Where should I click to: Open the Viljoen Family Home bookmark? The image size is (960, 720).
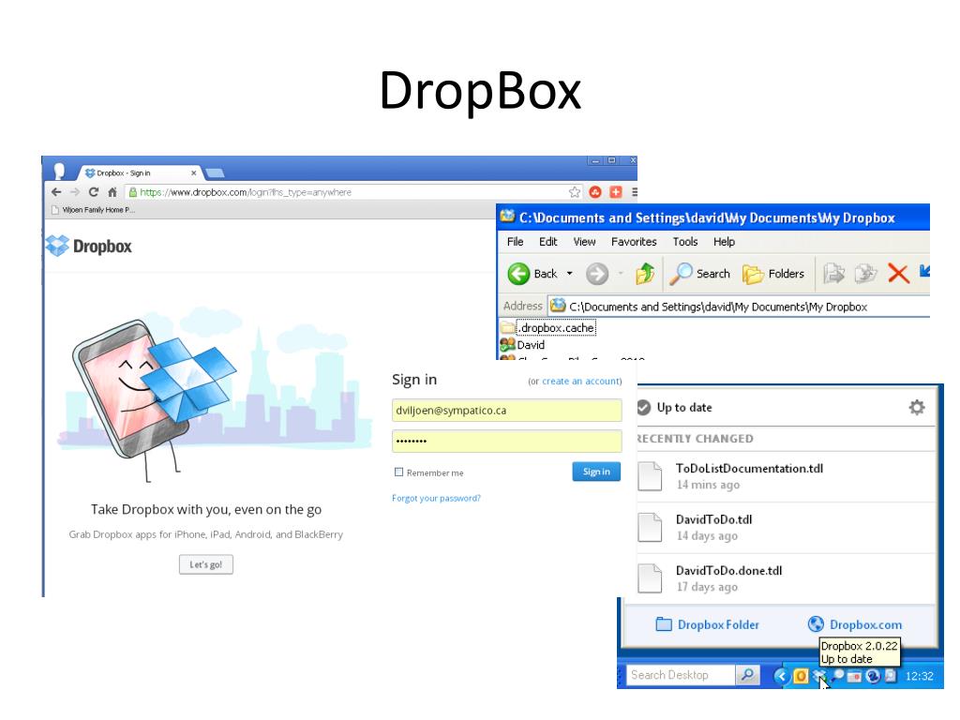click(x=94, y=210)
